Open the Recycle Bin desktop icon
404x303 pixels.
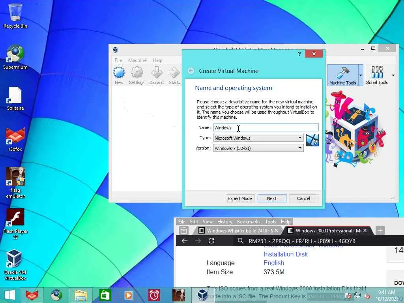(x=15, y=15)
